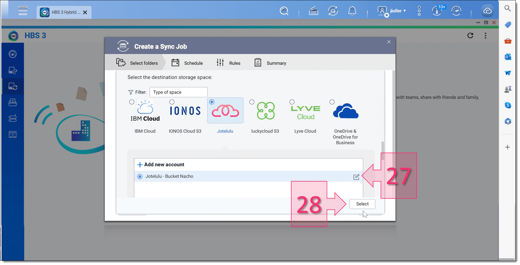Open external devices icon in top bar
Screen dimensions: 520x265
point(333,11)
